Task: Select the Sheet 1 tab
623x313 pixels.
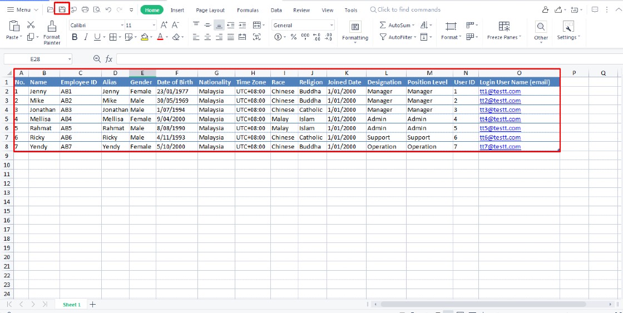Action: click(72, 305)
